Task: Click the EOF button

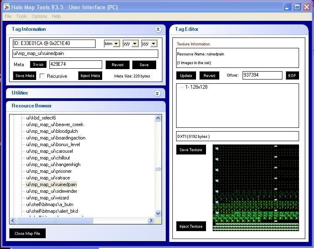Action: click(292, 75)
